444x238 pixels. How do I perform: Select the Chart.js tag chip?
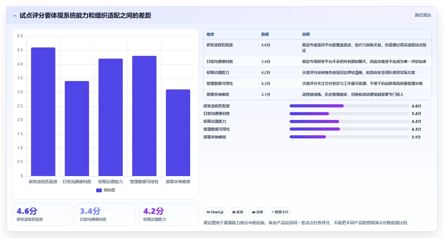pos(215,212)
